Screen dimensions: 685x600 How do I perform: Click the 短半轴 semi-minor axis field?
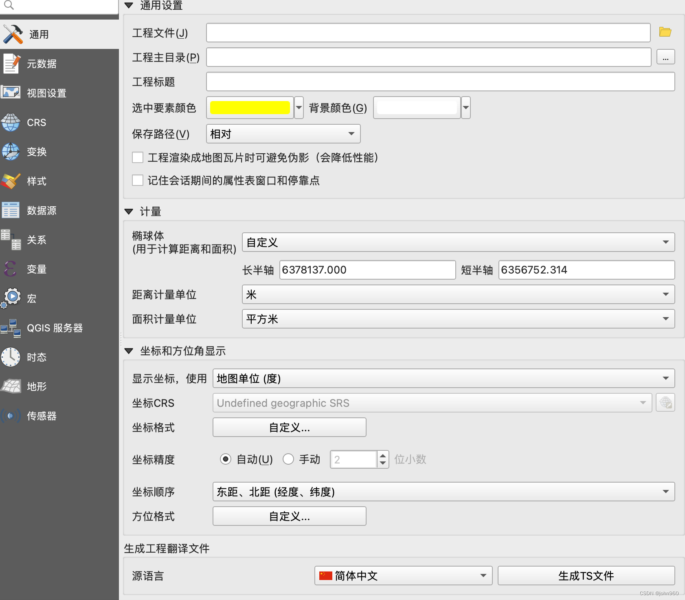(587, 270)
